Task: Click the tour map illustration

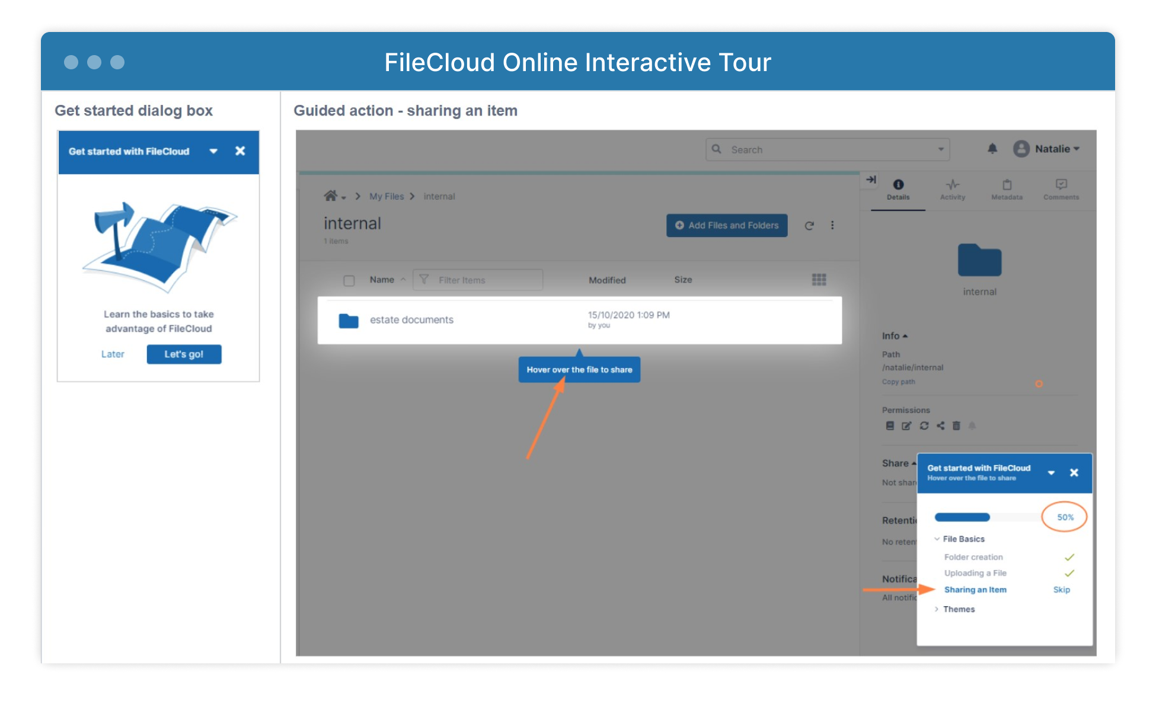Action: coord(159,247)
